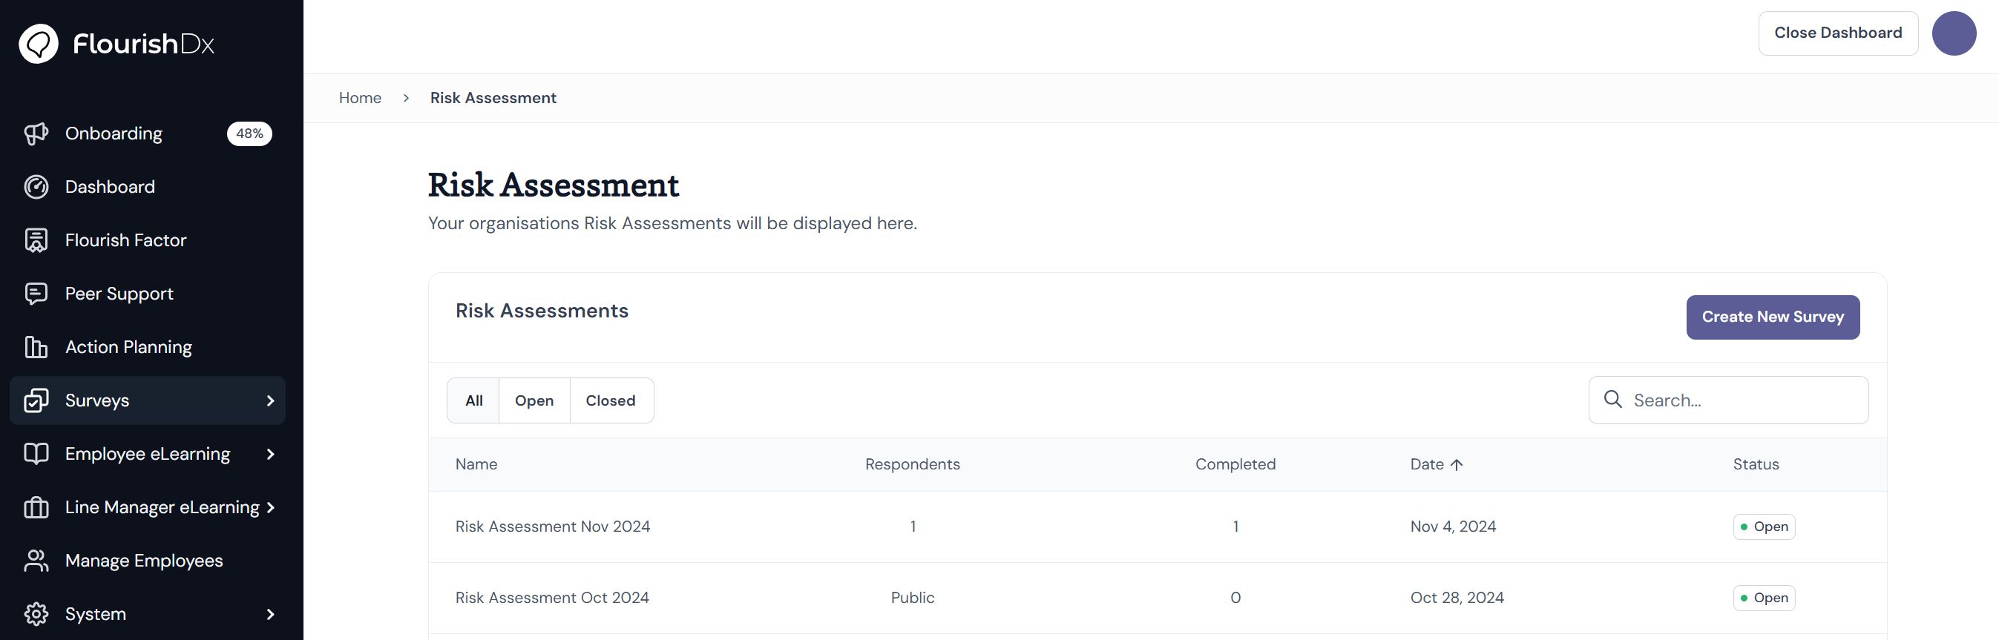Viewport: 1999px width, 640px height.
Task: Select the Open filter tab
Action: point(534,401)
